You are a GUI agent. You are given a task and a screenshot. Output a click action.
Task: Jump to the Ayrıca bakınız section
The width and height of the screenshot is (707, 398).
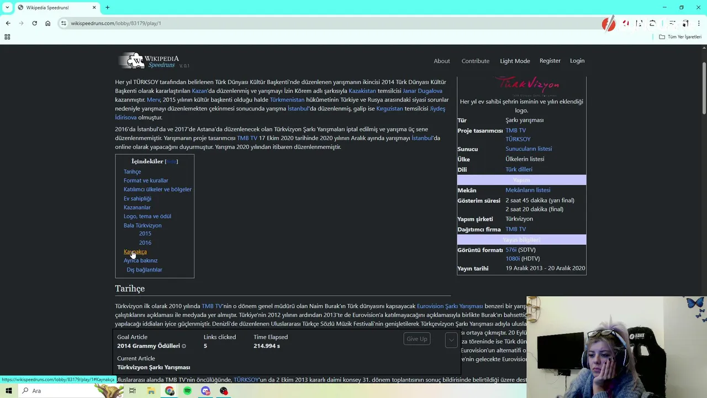point(140,260)
